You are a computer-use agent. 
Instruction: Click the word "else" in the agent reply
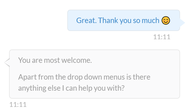coord(54,88)
